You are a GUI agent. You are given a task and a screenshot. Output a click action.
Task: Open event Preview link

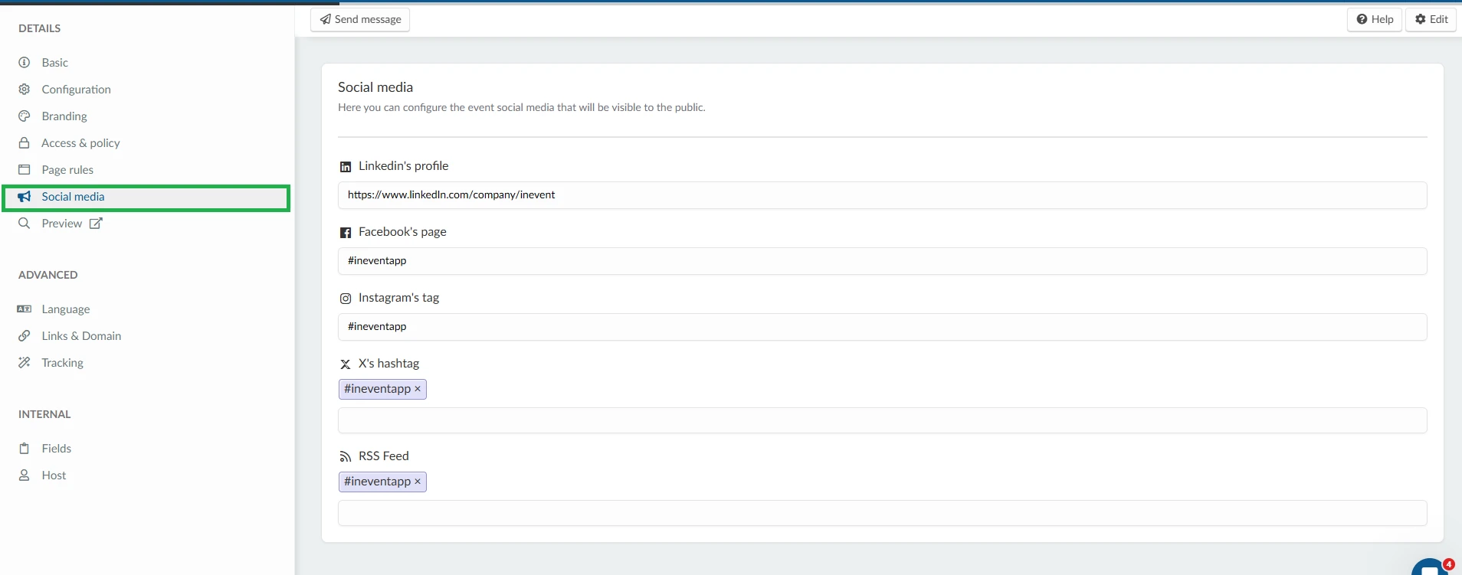[61, 224]
